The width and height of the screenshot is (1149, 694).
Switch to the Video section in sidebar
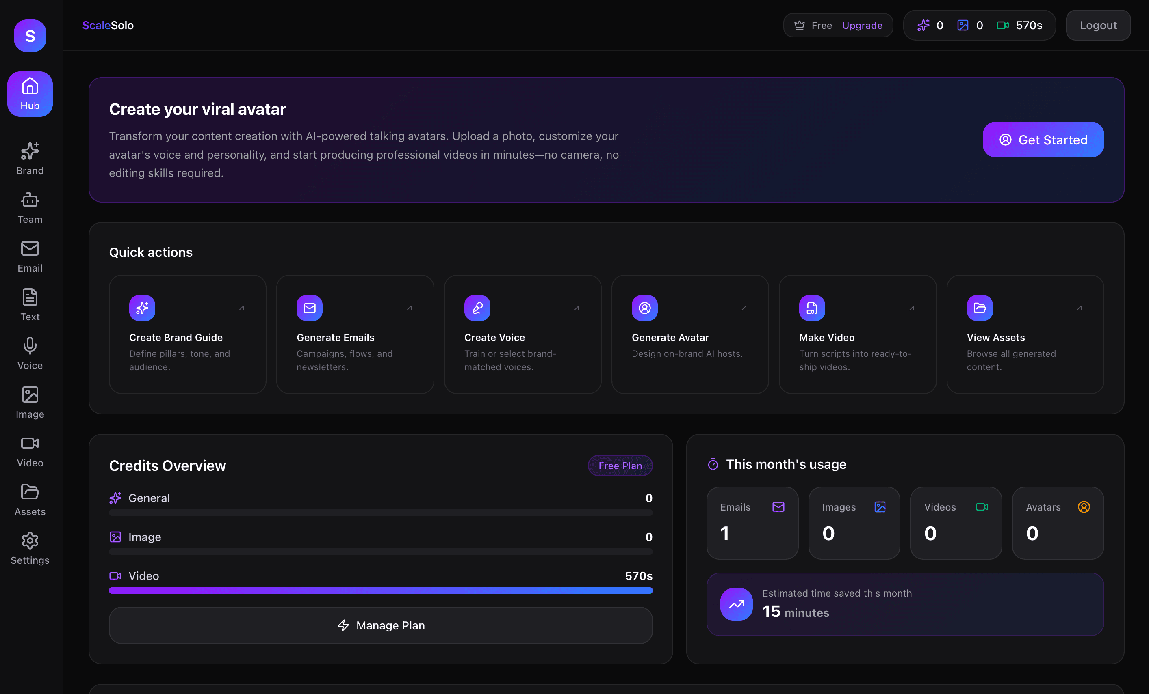(x=29, y=444)
